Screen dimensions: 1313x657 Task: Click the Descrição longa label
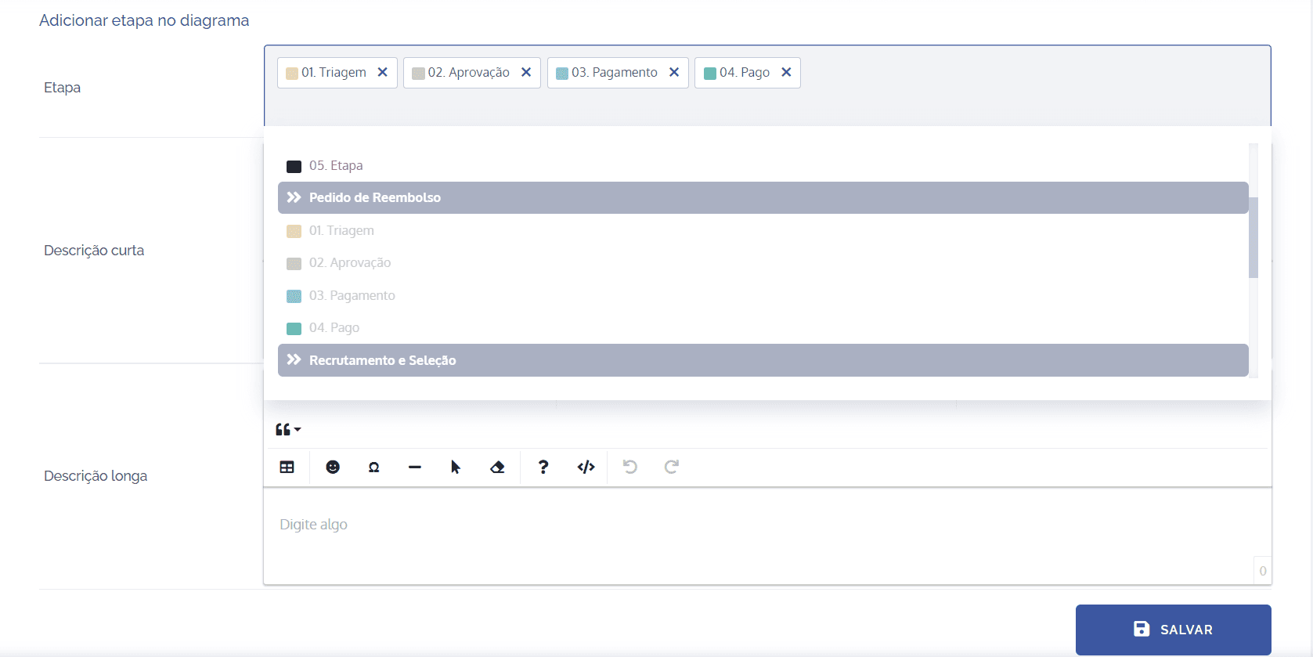(x=96, y=476)
